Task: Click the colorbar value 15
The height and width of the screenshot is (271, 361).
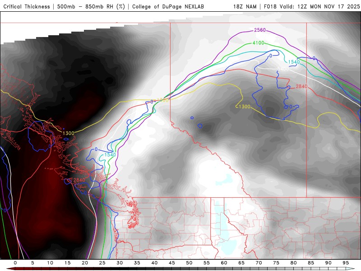Action: point(67,263)
